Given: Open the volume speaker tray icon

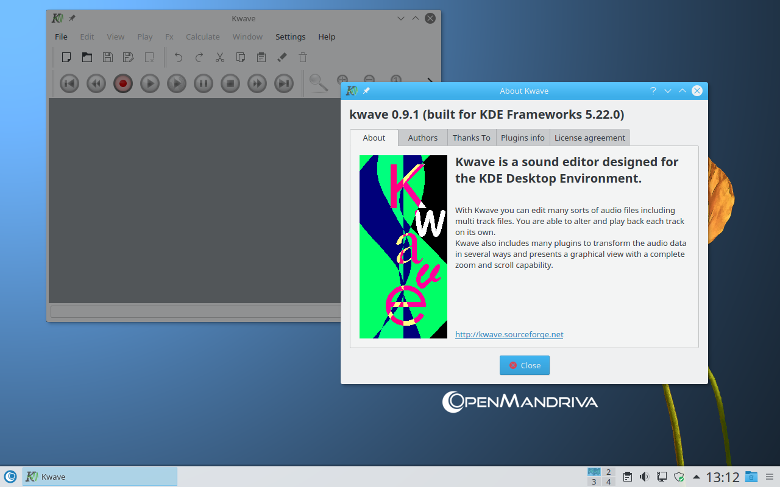Looking at the screenshot, I should [x=645, y=477].
